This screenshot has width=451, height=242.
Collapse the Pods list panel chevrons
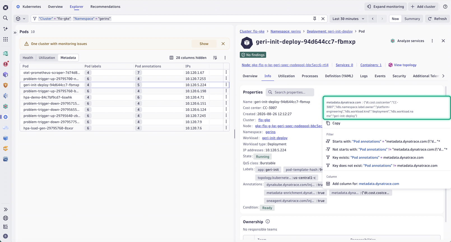[15, 32]
